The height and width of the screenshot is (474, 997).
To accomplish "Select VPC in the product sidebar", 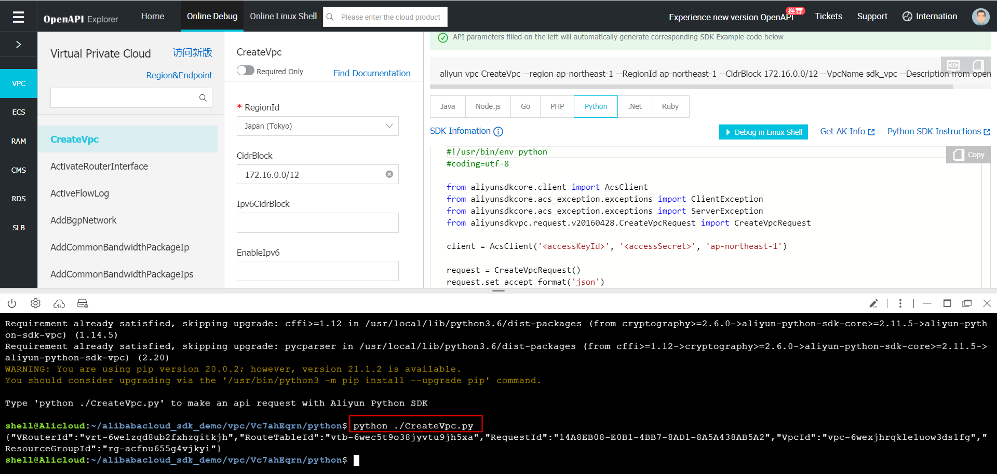I will coord(19,83).
